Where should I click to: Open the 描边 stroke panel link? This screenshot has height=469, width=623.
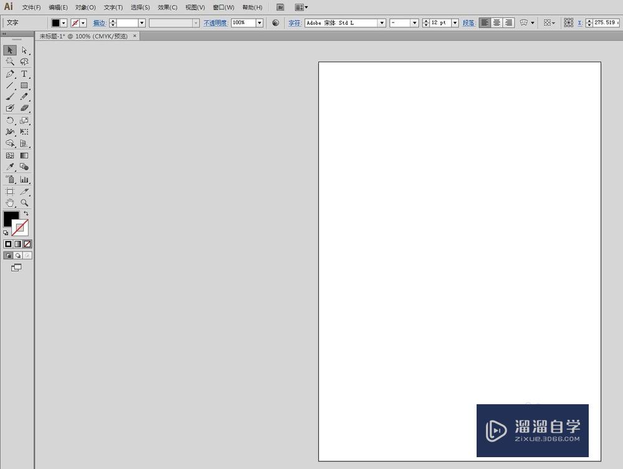pos(99,23)
